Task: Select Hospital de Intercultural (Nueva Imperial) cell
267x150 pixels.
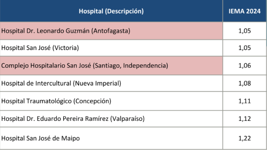Action: 111,83
